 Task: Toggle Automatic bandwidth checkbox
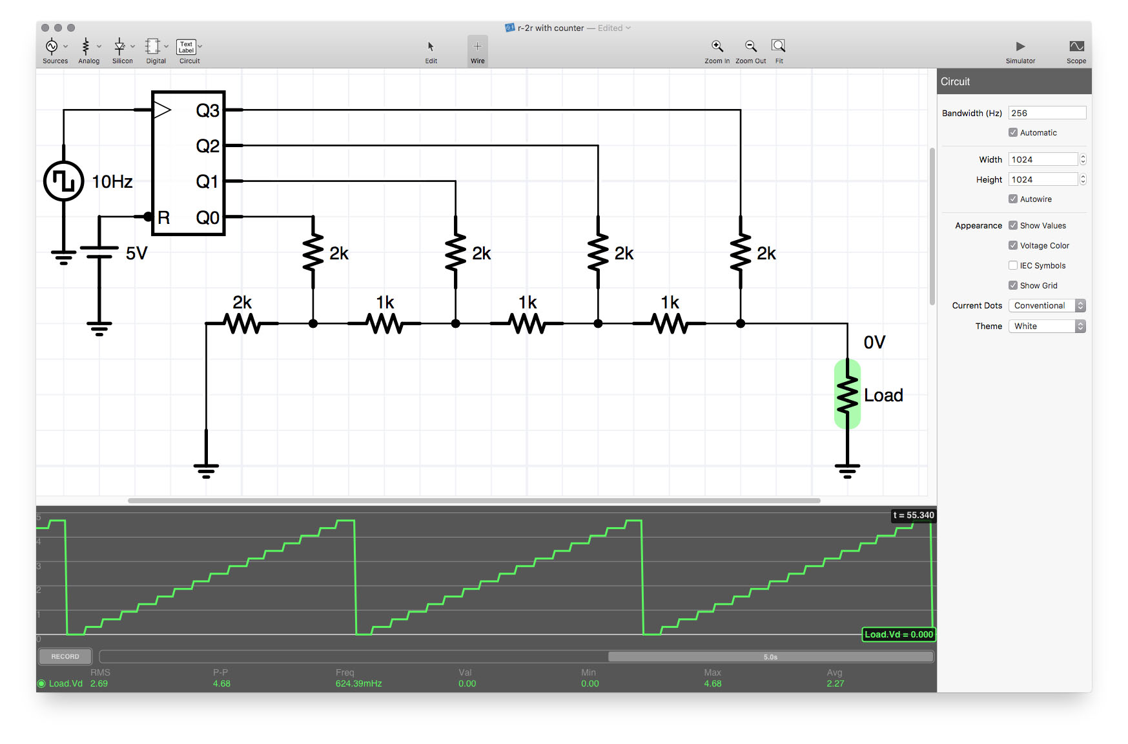tap(1013, 132)
